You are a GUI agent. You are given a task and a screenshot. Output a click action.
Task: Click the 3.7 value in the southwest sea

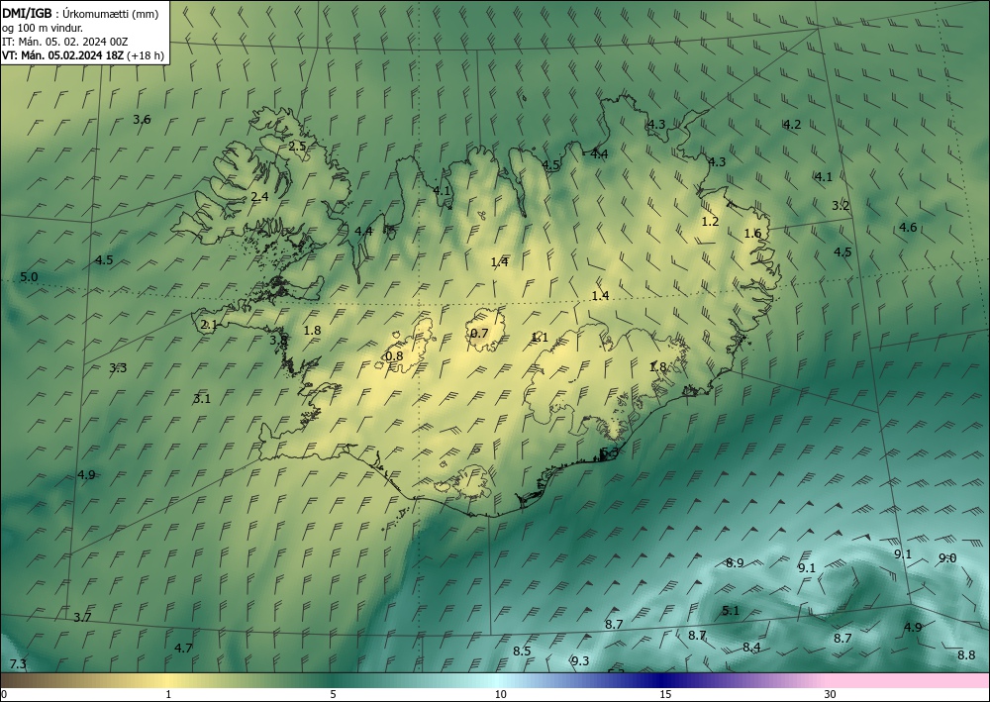[x=82, y=618]
